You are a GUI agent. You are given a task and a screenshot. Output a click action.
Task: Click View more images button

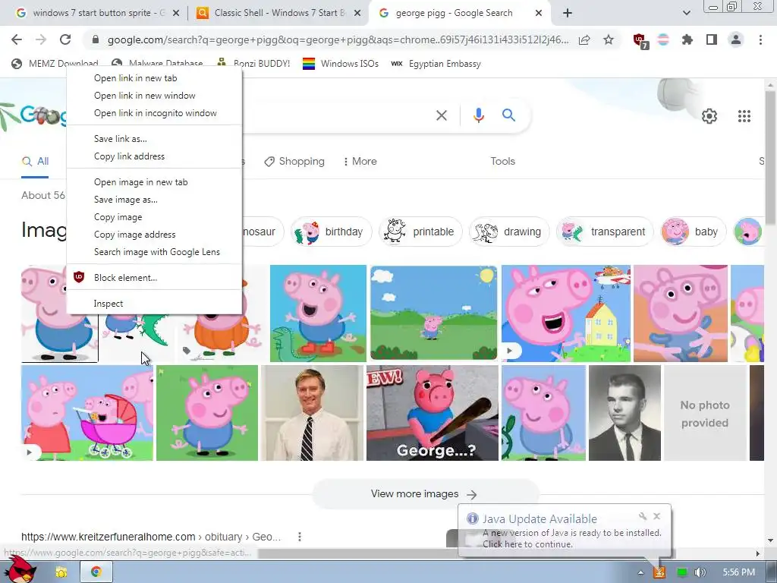pyautogui.click(x=425, y=493)
